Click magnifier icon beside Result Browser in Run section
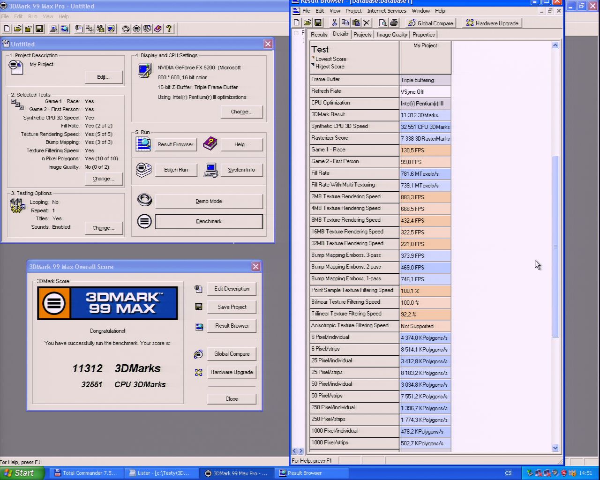The width and height of the screenshot is (600, 480). coord(143,144)
